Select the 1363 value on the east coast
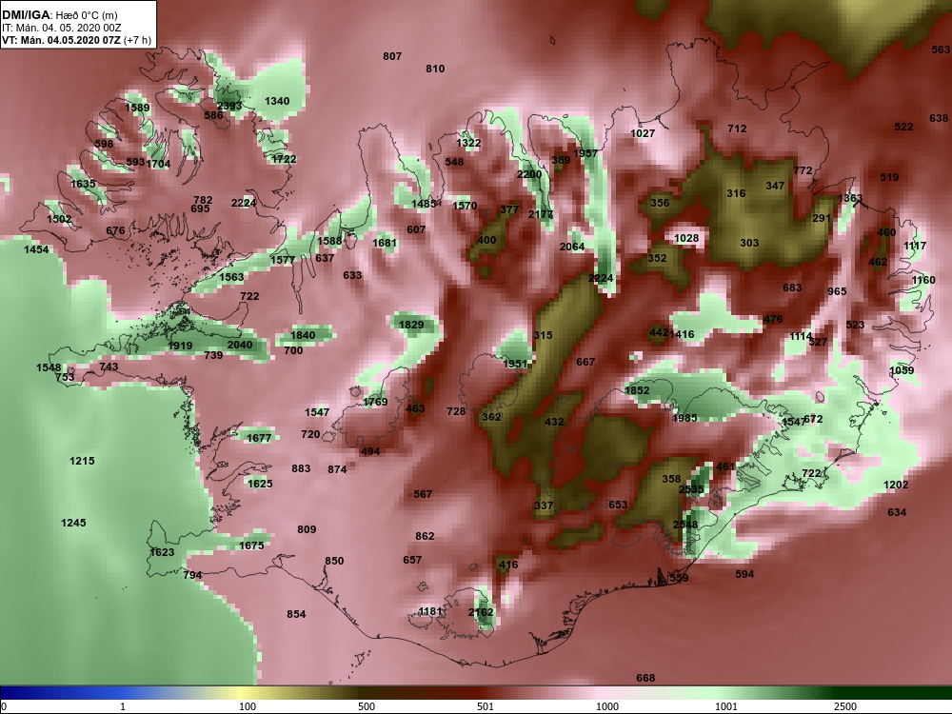Screen dimensions: 952x714 point(850,198)
